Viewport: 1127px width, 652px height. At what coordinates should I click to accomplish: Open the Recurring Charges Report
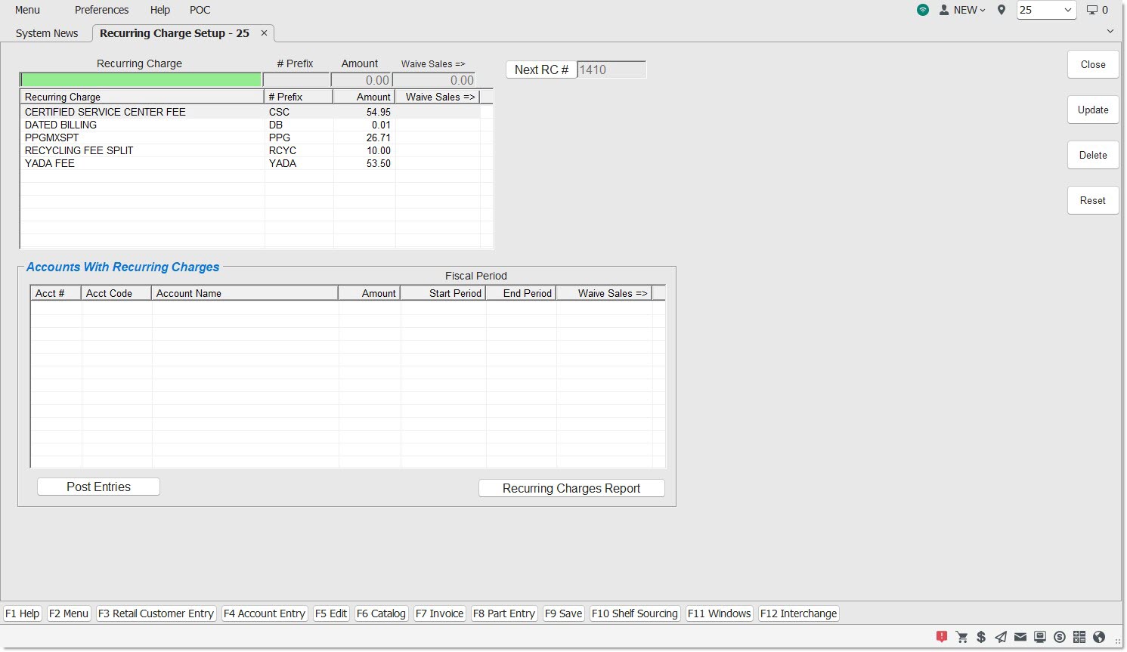pos(571,489)
